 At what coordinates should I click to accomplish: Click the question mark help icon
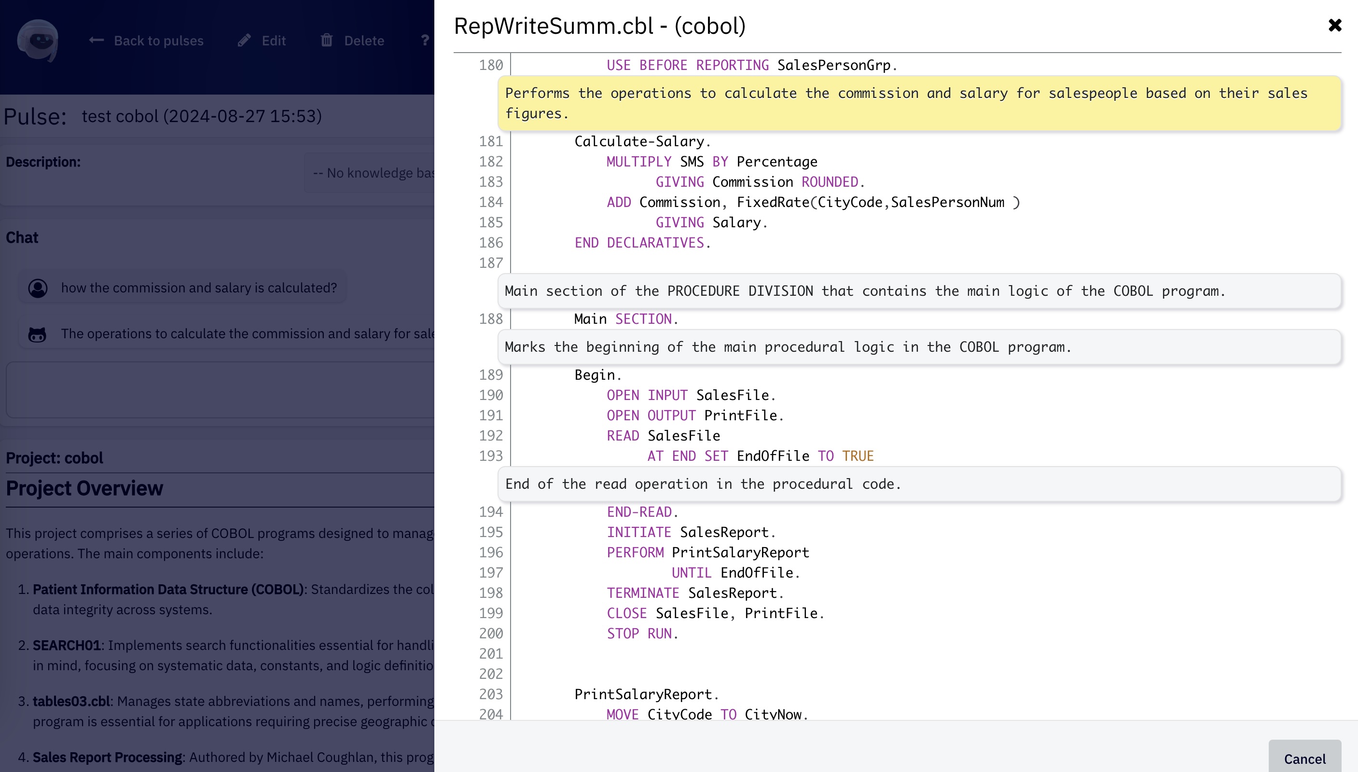pos(425,41)
